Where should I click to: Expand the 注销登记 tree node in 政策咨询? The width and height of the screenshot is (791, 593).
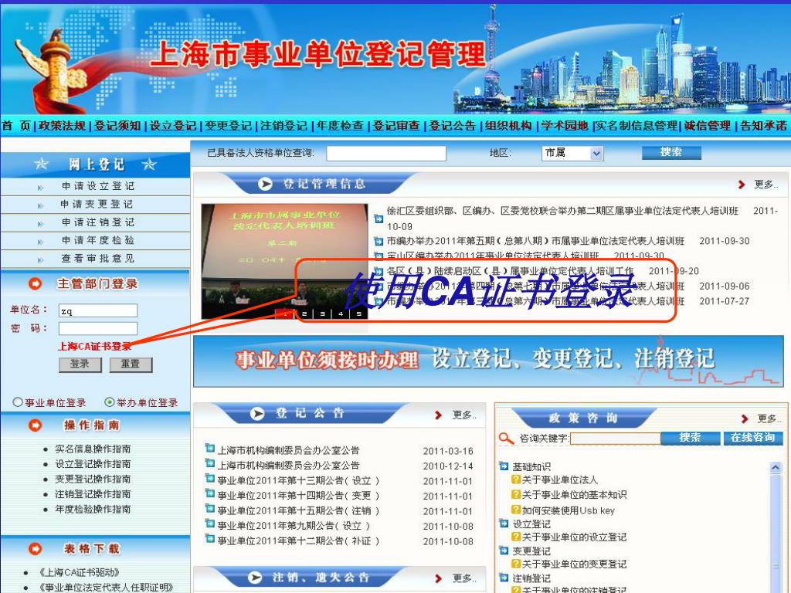click(504, 578)
